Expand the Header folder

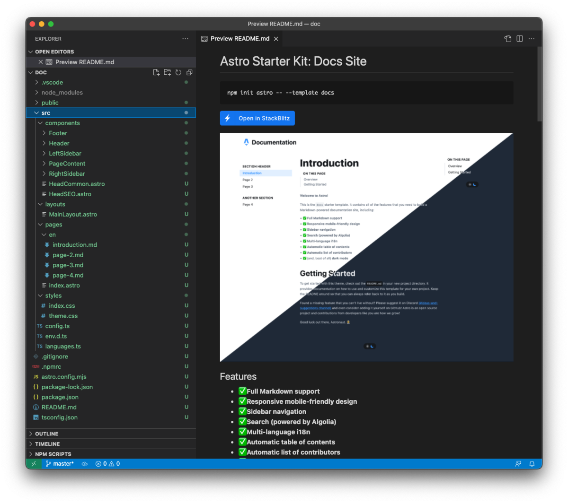[111, 143]
